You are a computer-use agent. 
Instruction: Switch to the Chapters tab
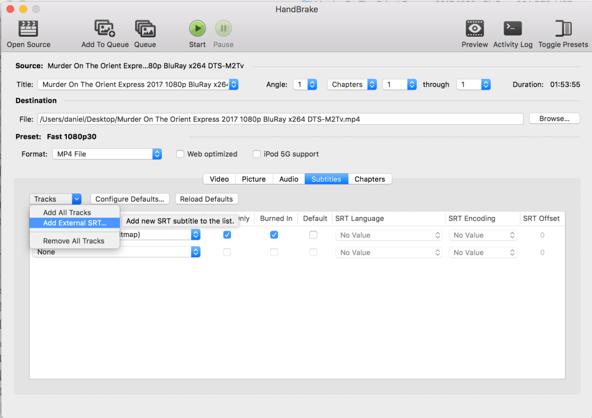tap(370, 179)
